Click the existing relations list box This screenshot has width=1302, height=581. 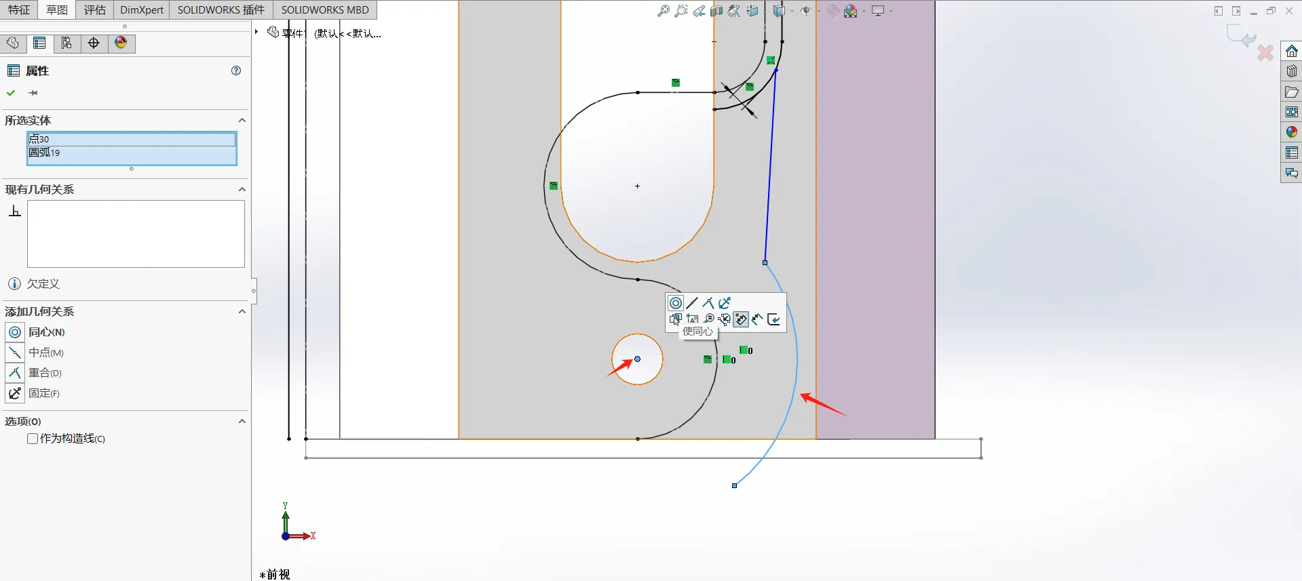[136, 234]
